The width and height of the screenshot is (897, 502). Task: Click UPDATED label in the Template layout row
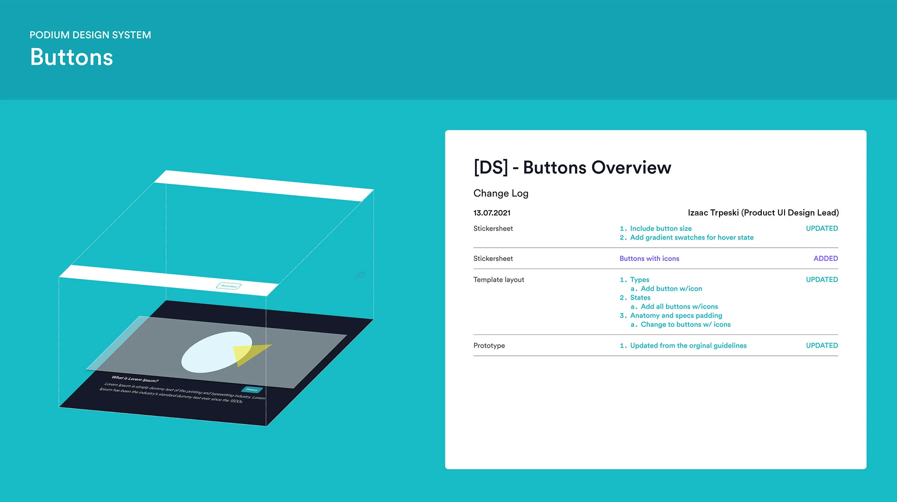coord(822,279)
